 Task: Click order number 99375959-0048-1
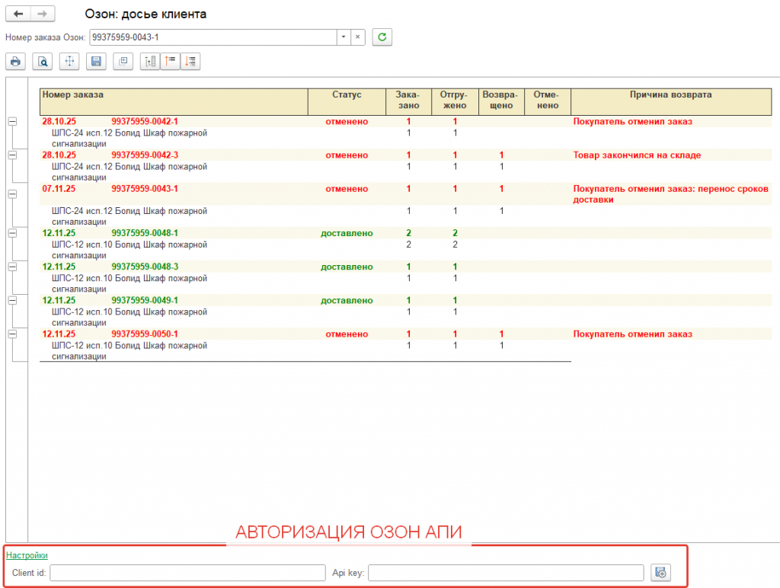(x=145, y=233)
